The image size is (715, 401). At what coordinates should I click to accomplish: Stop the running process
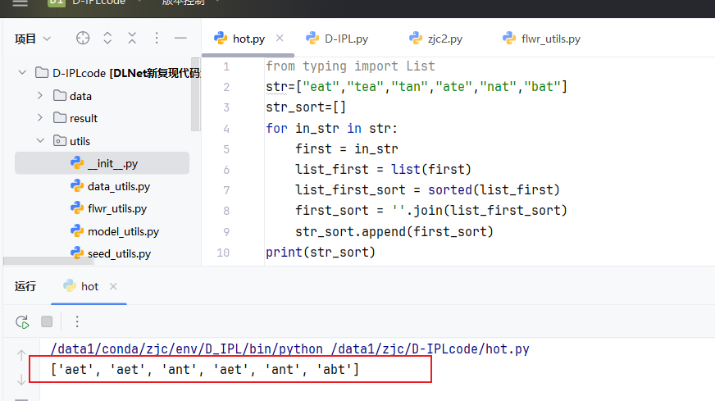coord(47,321)
